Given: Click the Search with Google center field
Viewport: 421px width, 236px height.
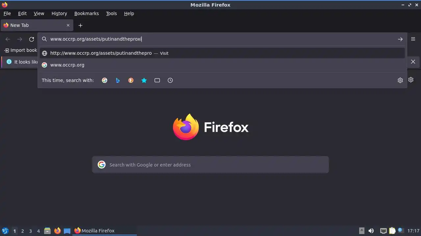Looking at the screenshot, I should (210, 165).
